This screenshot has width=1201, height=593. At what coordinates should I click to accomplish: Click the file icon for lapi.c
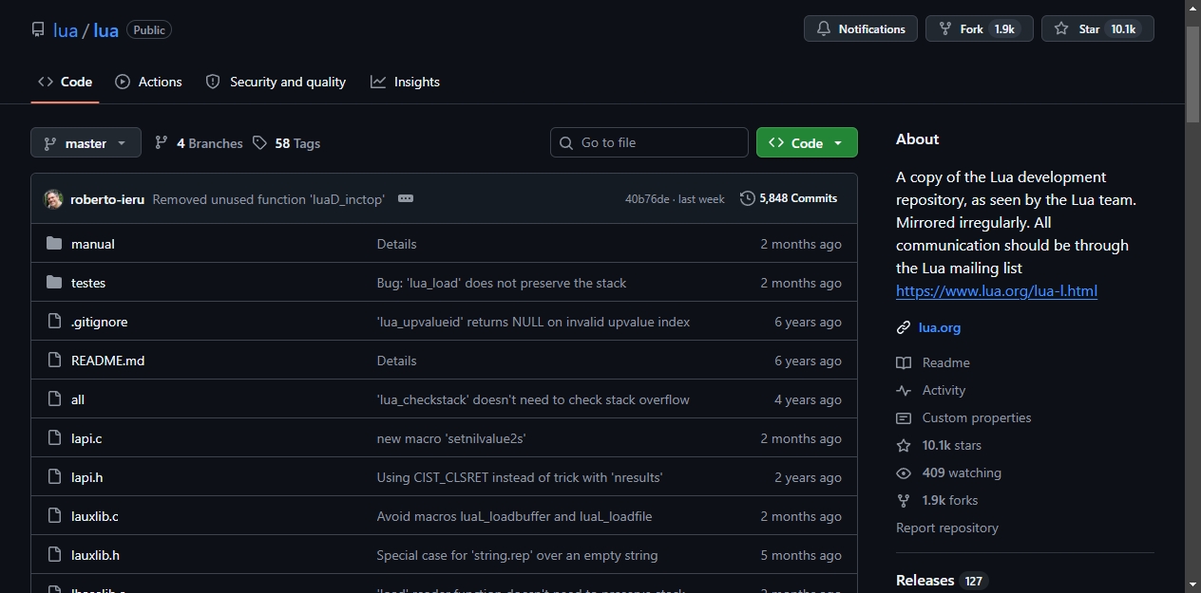(x=54, y=438)
